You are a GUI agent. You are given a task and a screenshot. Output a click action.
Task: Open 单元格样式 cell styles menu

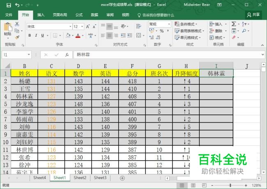(x=188, y=37)
